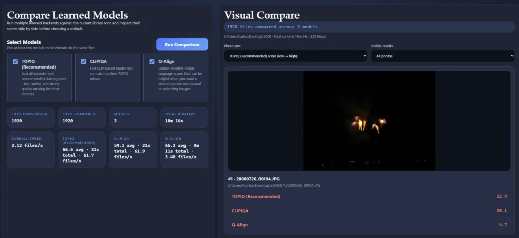
Task: Click the Select Models section label
Action: pyautogui.click(x=23, y=42)
